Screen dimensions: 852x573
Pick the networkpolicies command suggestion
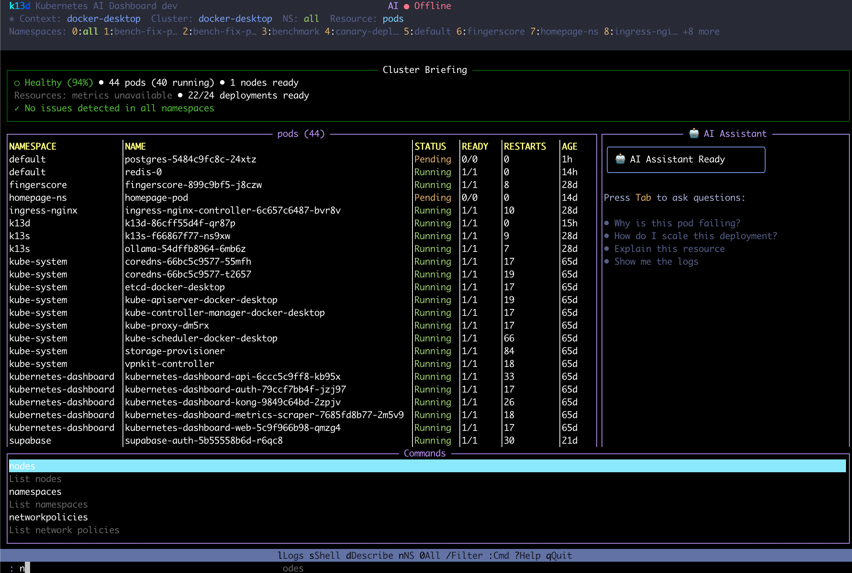[49, 517]
